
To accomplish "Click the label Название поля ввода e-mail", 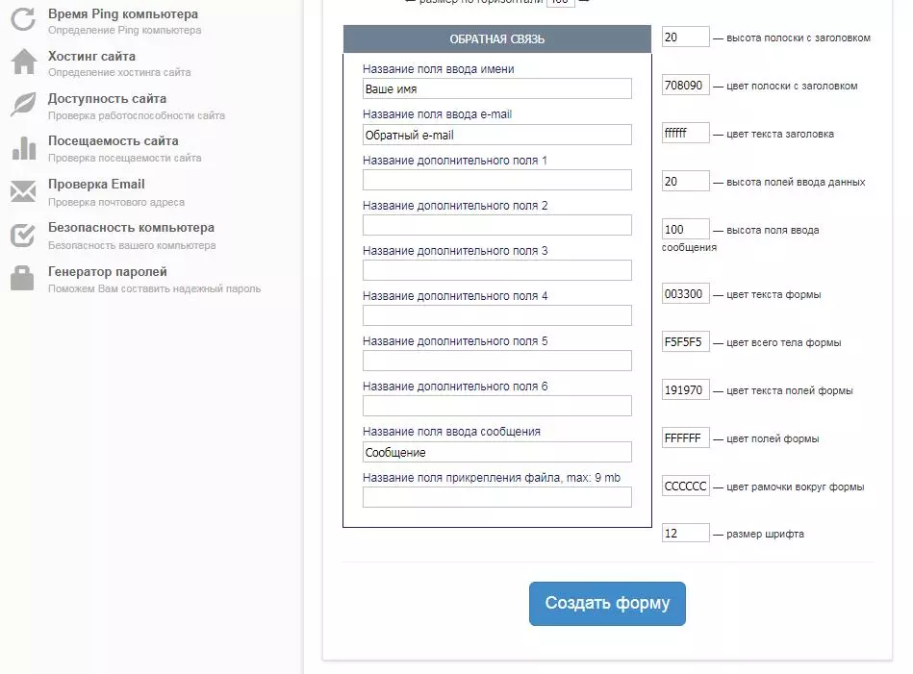I will (438, 114).
